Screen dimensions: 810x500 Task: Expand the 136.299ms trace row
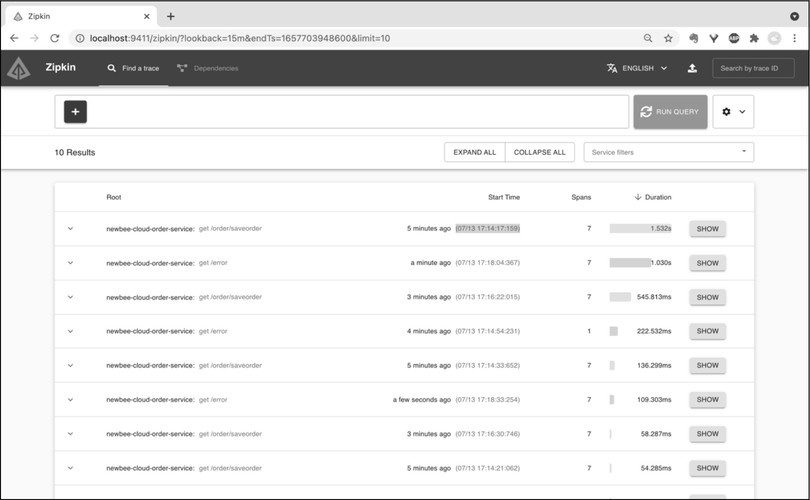(x=70, y=365)
